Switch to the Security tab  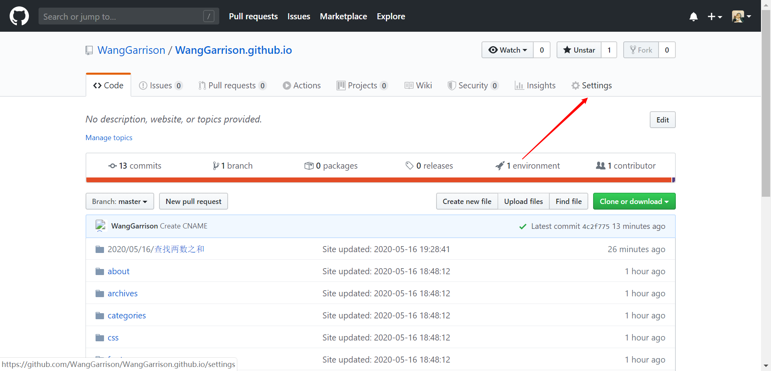pyautogui.click(x=473, y=86)
